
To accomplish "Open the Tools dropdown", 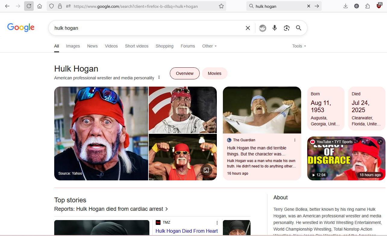I will point(299,46).
